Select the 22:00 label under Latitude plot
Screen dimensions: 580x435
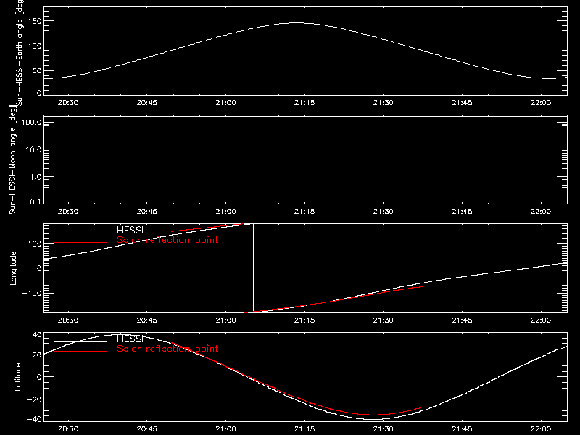coord(541,429)
